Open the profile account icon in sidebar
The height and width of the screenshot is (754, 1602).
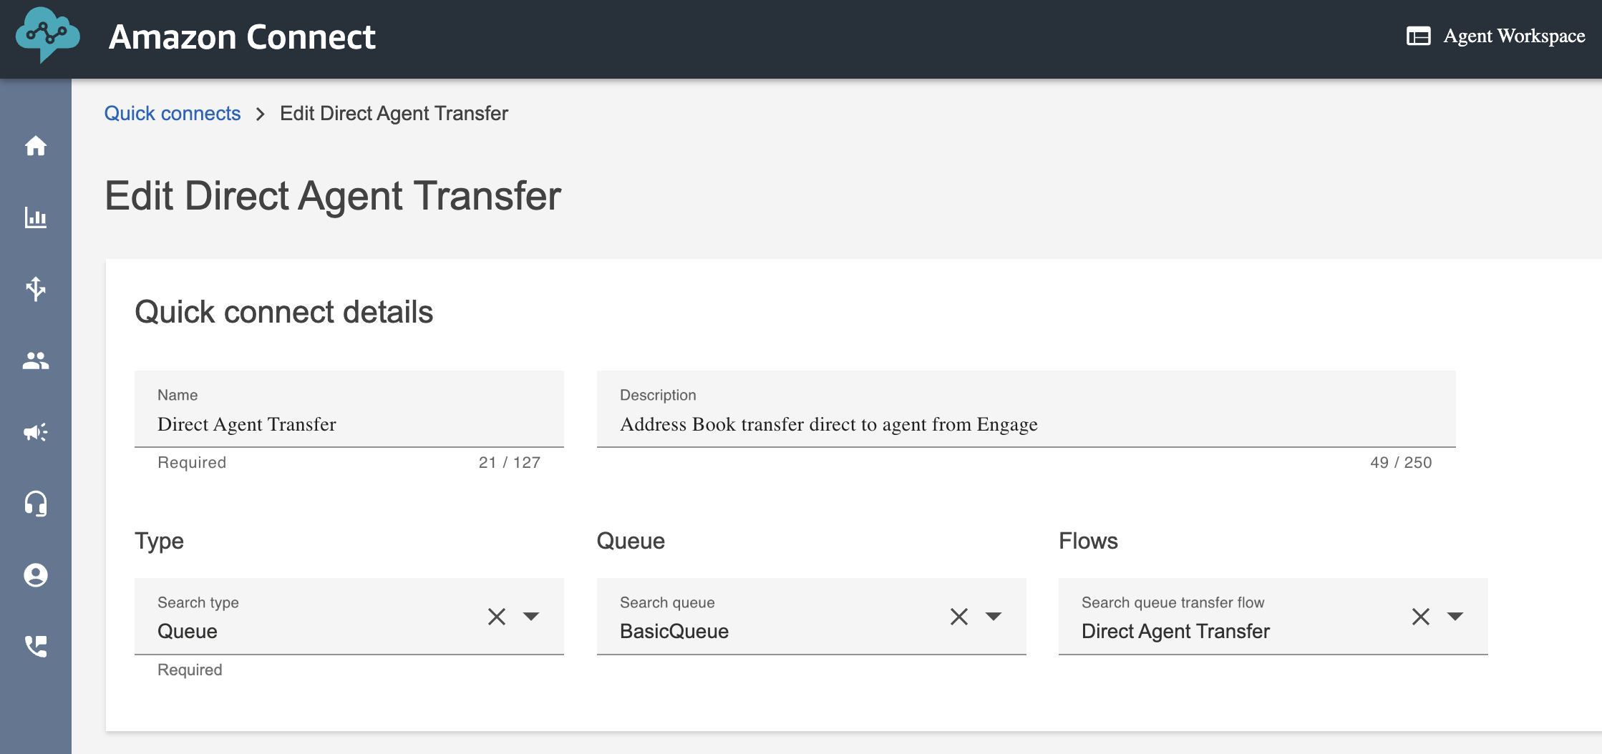click(x=36, y=575)
